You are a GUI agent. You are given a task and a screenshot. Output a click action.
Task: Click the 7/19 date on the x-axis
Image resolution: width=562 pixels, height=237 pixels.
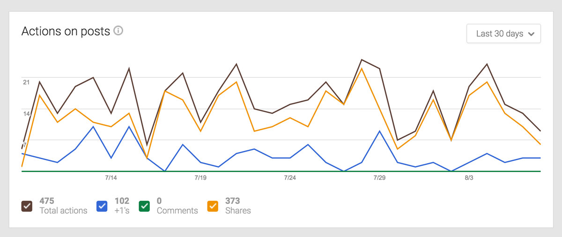[x=200, y=178]
